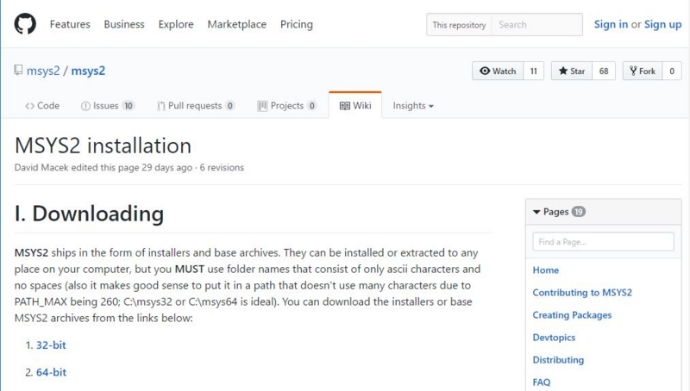Open the Projects tab
Screen dimensions: 690x391
(x=287, y=105)
